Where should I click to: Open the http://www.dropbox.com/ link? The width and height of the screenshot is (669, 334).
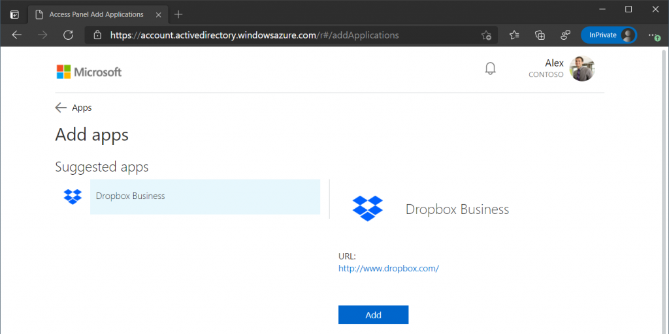point(389,268)
